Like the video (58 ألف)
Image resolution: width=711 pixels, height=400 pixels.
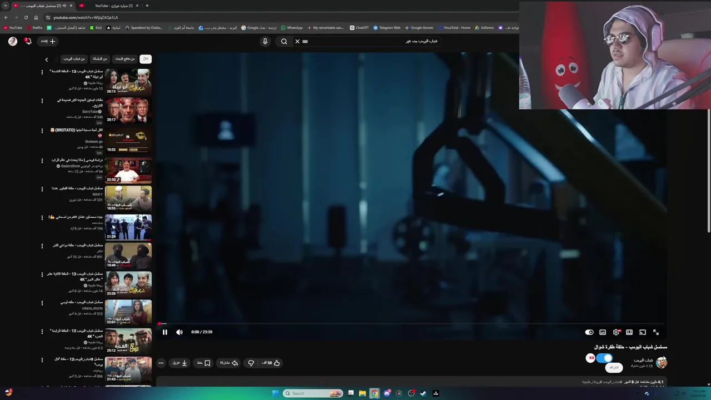point(271,363)
